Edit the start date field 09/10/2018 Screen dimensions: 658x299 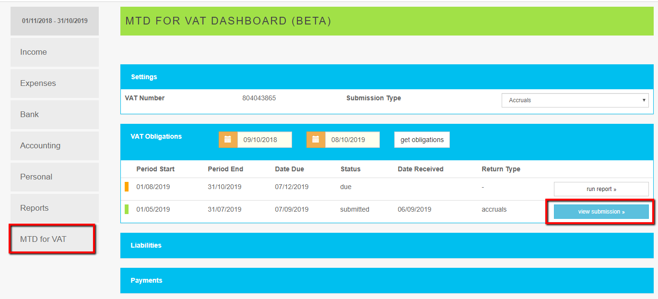tap(265, 140)
